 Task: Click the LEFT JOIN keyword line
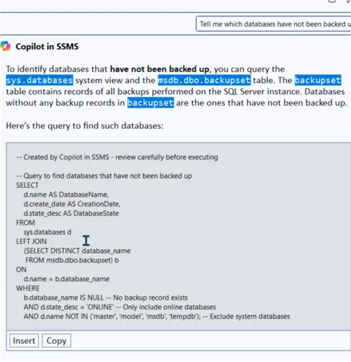(x=32, y=241)
